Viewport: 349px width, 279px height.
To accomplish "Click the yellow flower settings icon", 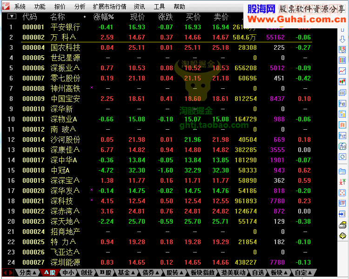I will point(342,236).
